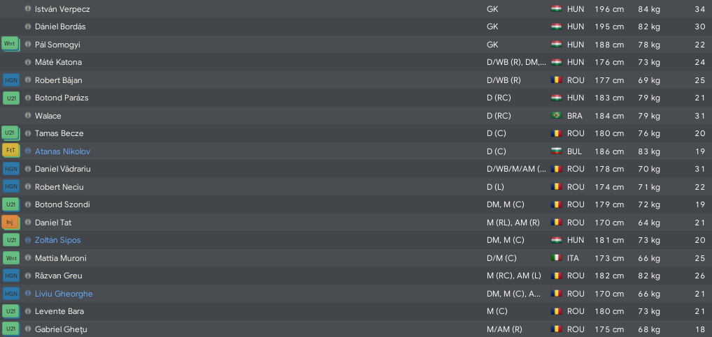Click the HGN badge next to Răzvan Greu
The height and width of the screenshot is (337, 712).
pos(11,276)
